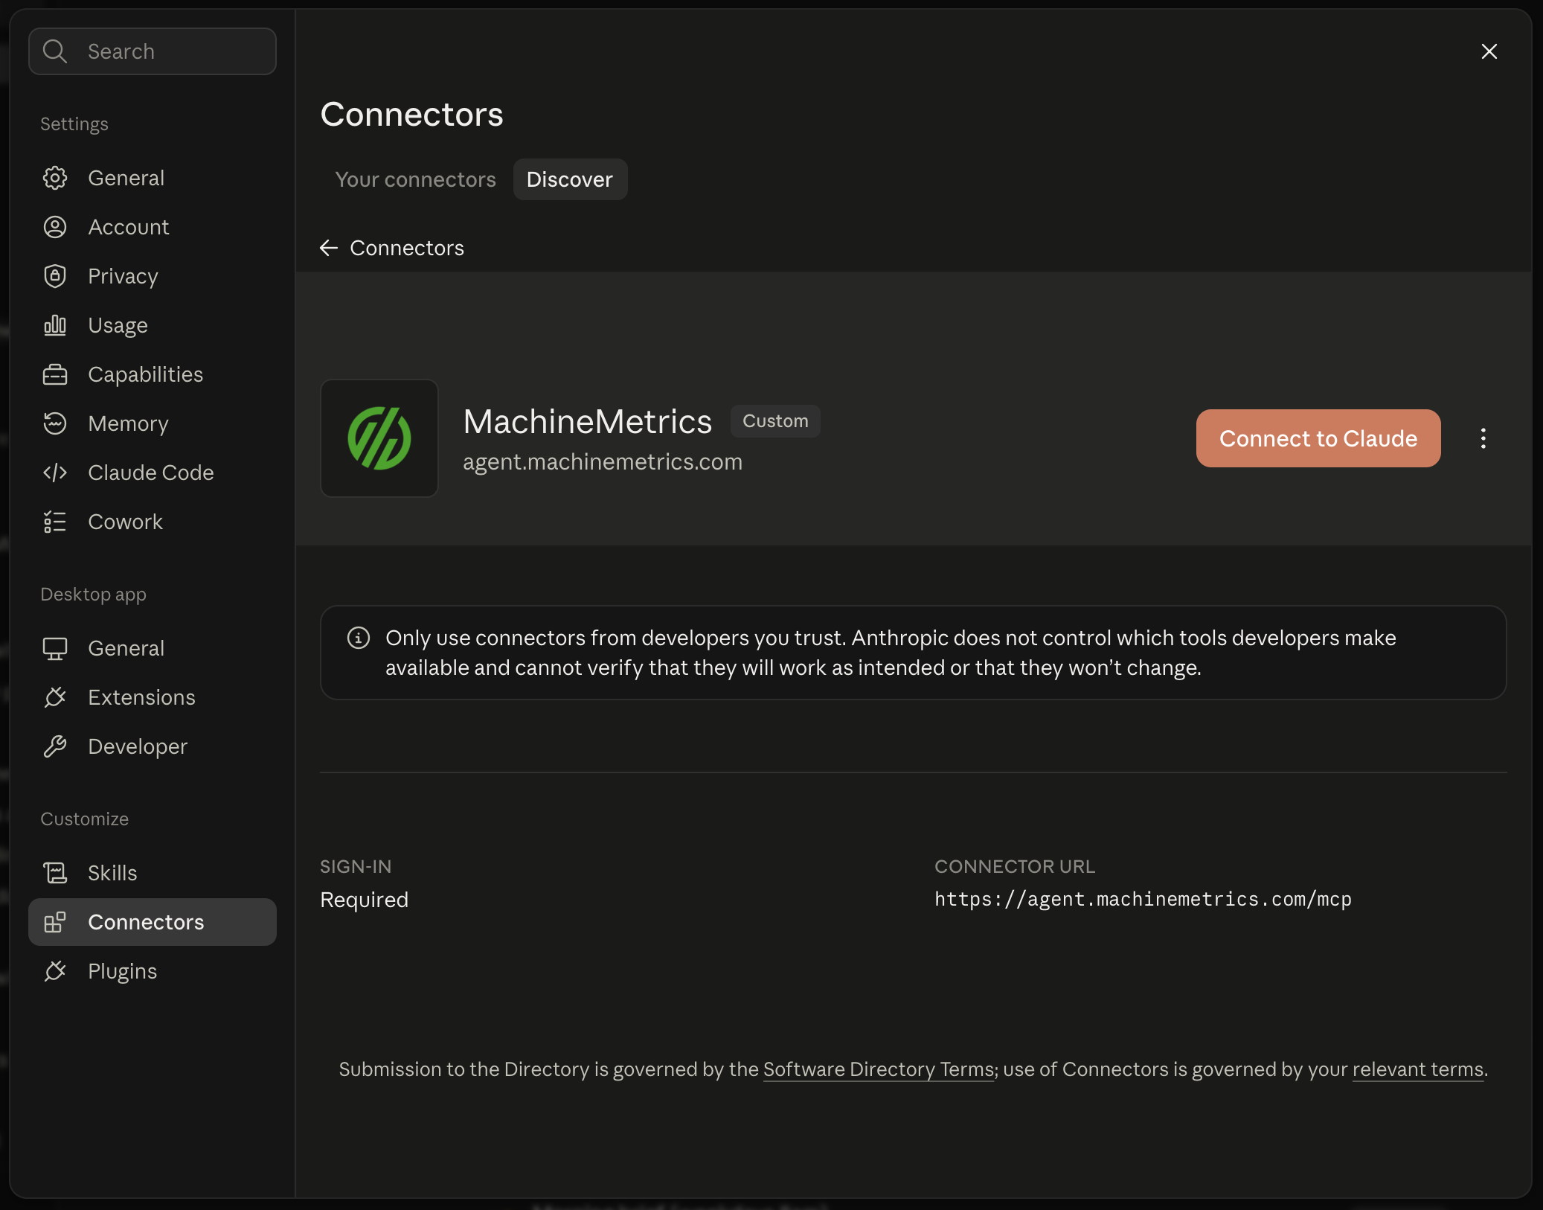Open the relevant terms link
This screenshot has height=1210, width=1543.
(x=1418, y=1069)
